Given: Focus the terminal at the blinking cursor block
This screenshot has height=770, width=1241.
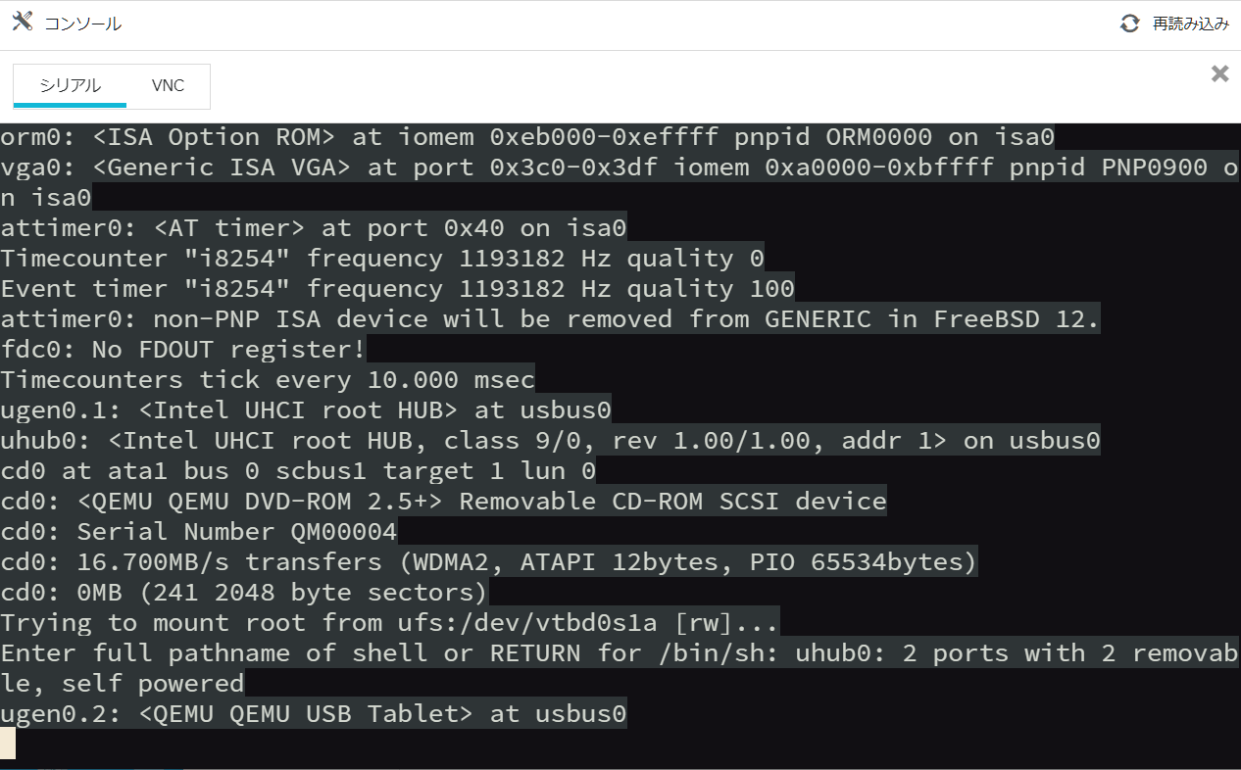Looking at the screenshot, I should click(8, 744).
